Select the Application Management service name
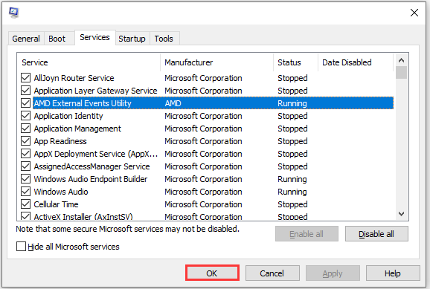Image resolution: width=430 pixels, height=289 pixels. (x=77, y=129)
